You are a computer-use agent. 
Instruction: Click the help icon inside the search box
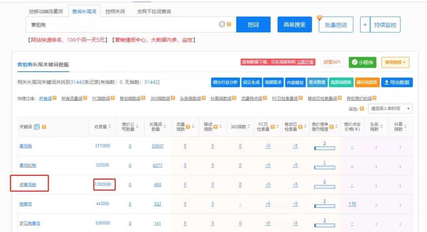tap(229, 25)
